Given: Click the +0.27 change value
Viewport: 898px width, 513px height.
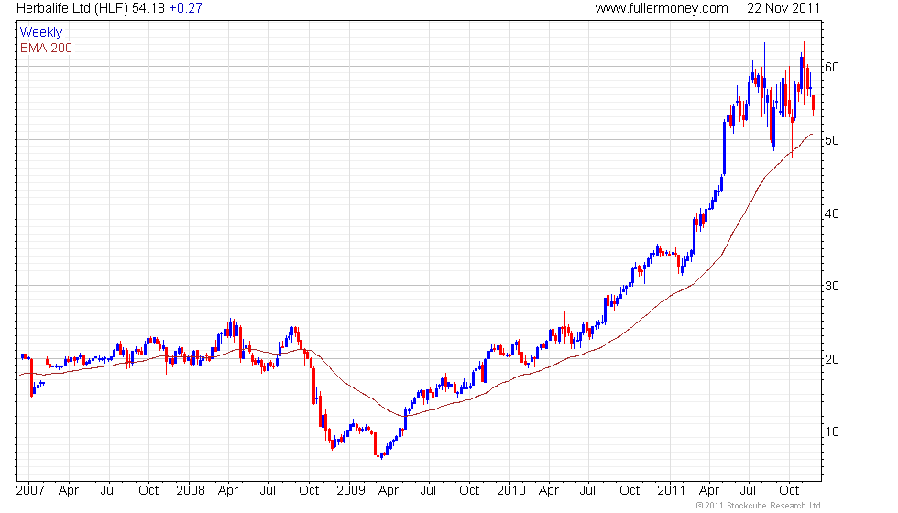Looking at the screenshot, I should pos(185,8).
